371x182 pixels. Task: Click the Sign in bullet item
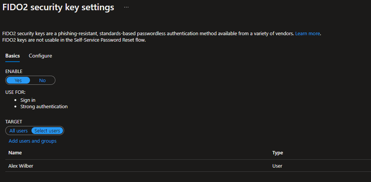point(28,100)
